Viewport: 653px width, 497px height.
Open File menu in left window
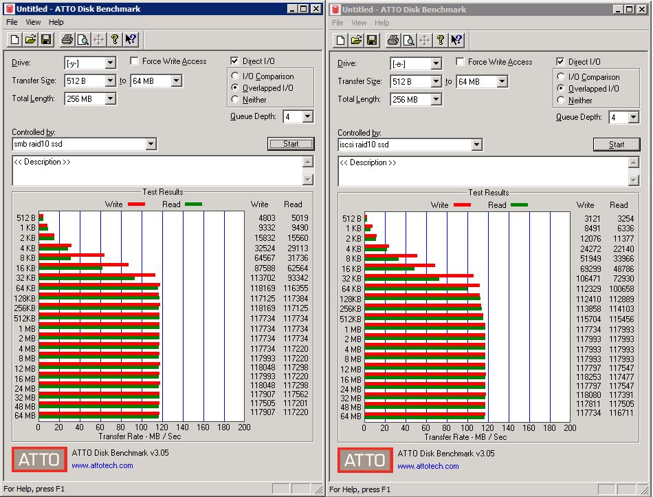click(12, 22)
